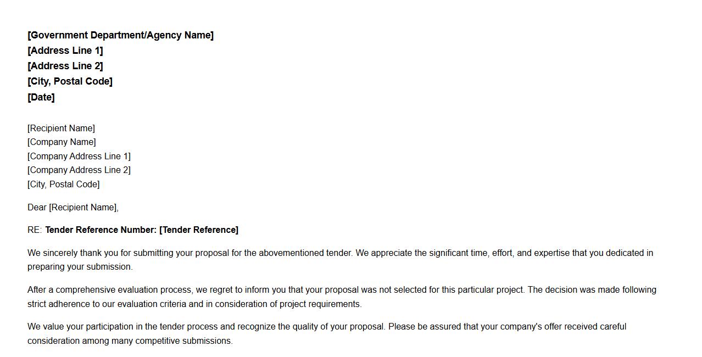Click the RE: label

coord(35,230)
